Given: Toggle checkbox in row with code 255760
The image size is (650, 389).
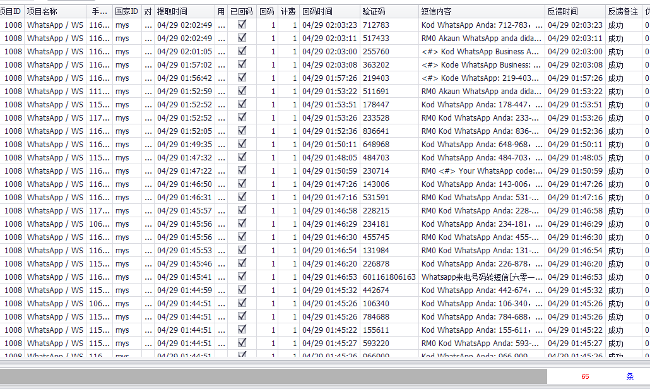Looking at the screenshot, I should [242, 51].
